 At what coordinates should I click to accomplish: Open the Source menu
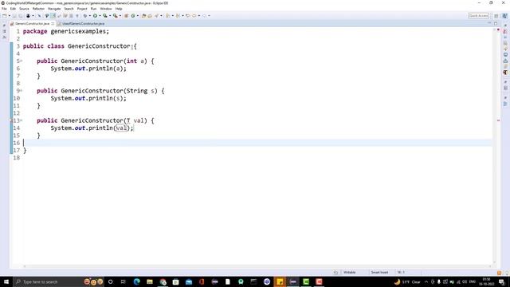coord(24,9)
